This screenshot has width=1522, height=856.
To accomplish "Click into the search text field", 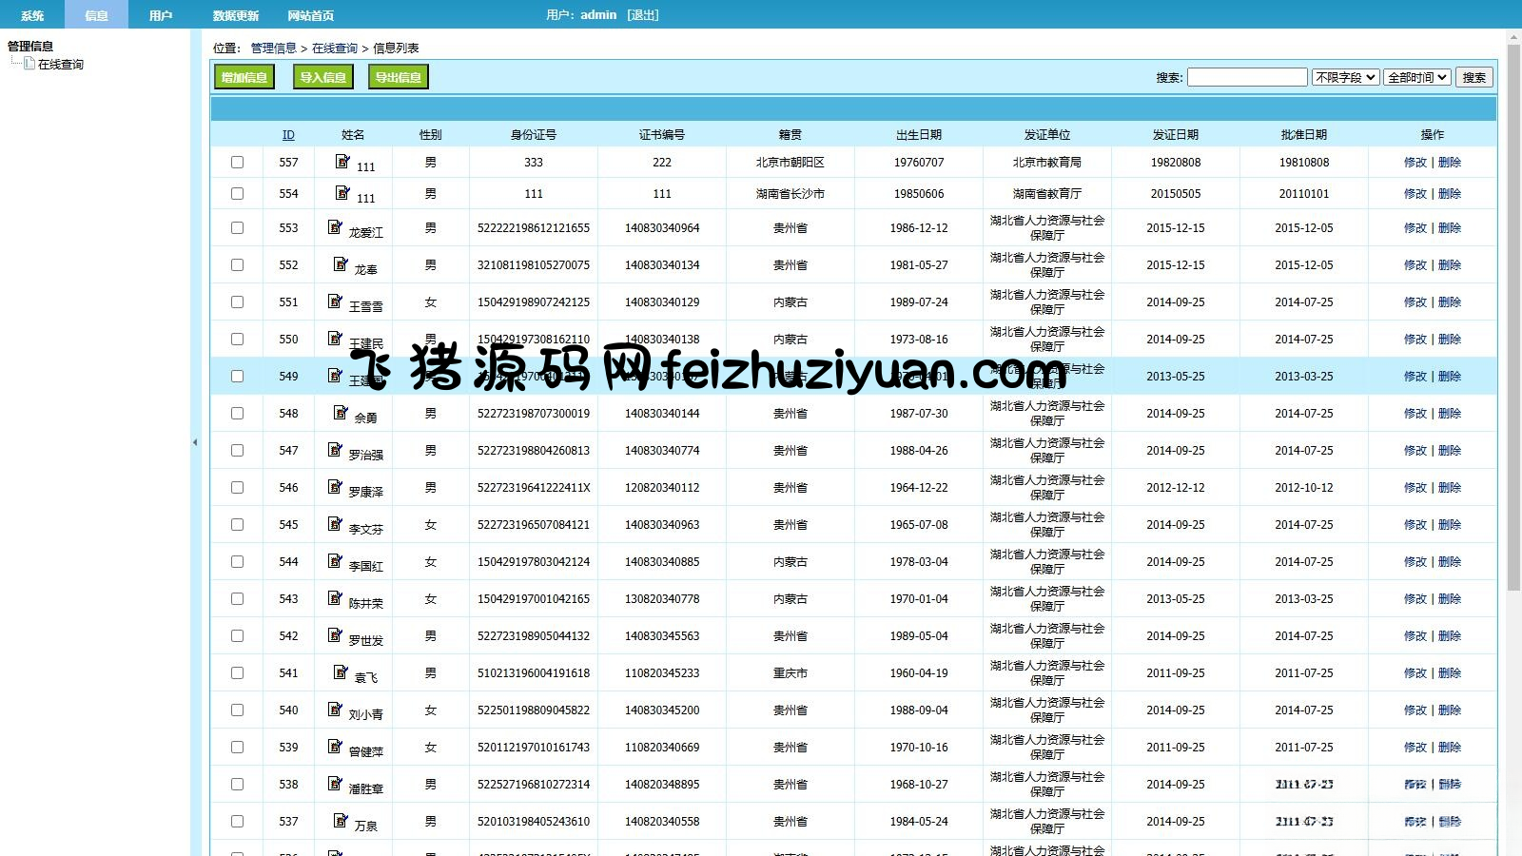I will 1247,77.
